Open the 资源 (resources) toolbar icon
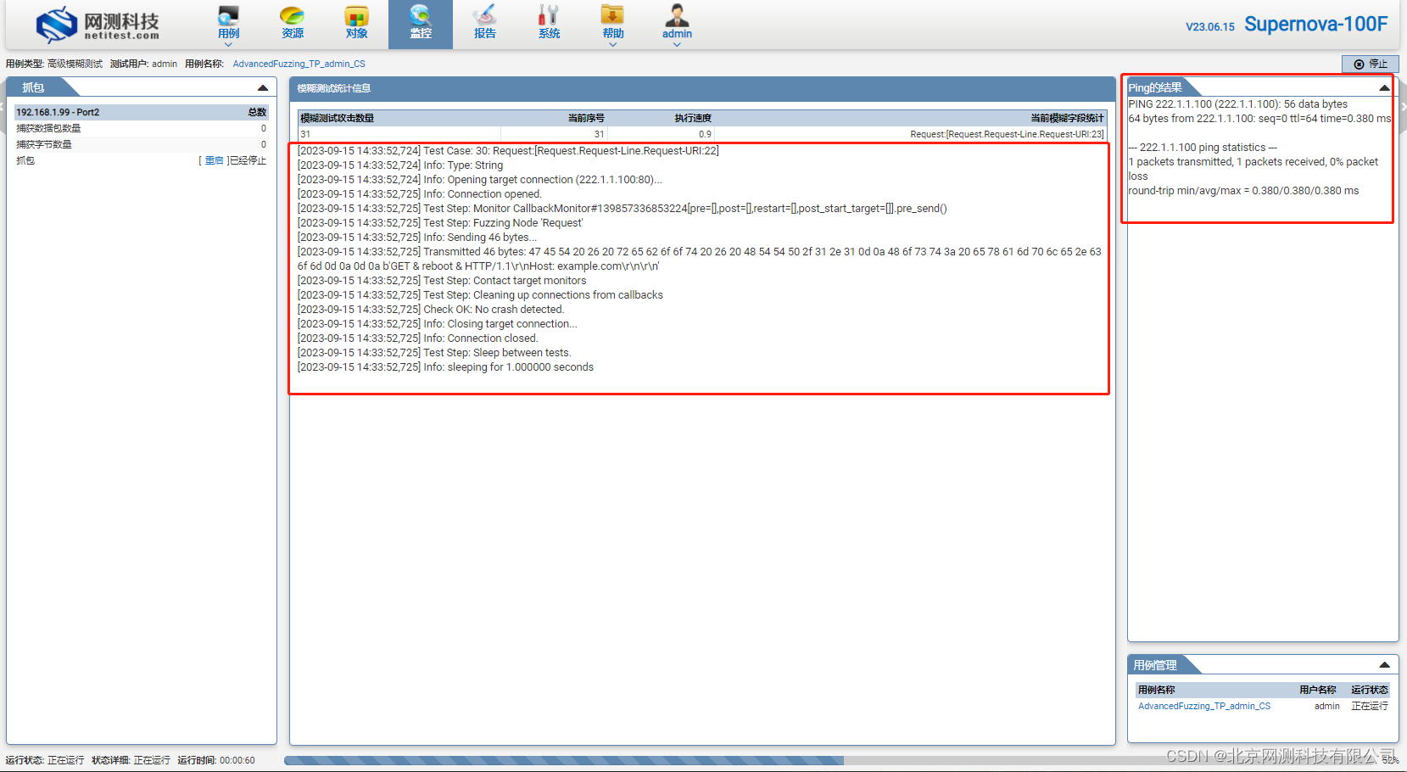Screen dimensions: 1407x772 [293, 23]
